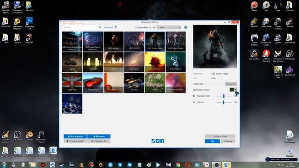Select the Digital Clock wallpaper thumbnail
The height and width of the screenshot is (168, 299).
[93, 42]
